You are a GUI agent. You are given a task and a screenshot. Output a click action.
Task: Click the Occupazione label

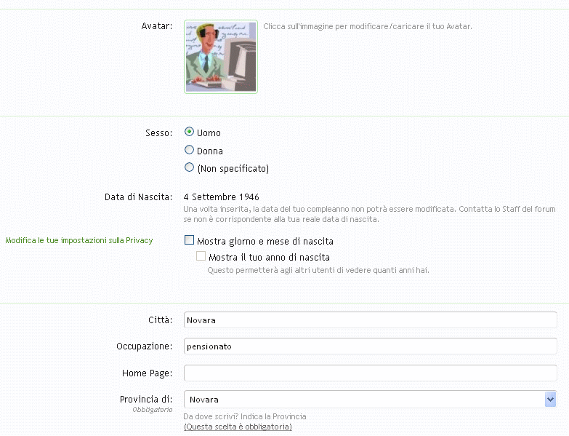point(144,346)
